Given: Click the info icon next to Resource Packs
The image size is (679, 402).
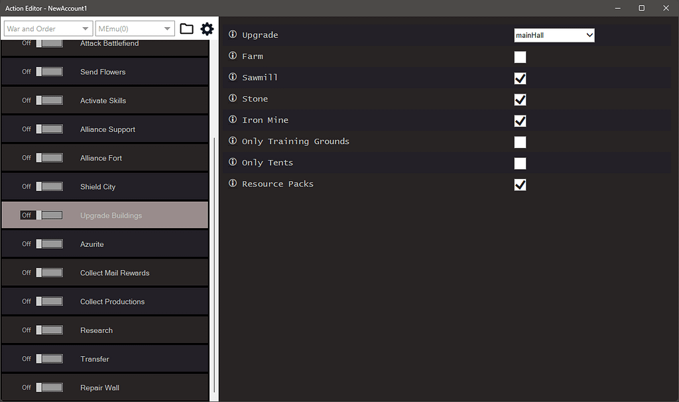Looking at the screenshot, I should (x=231, y=184).
